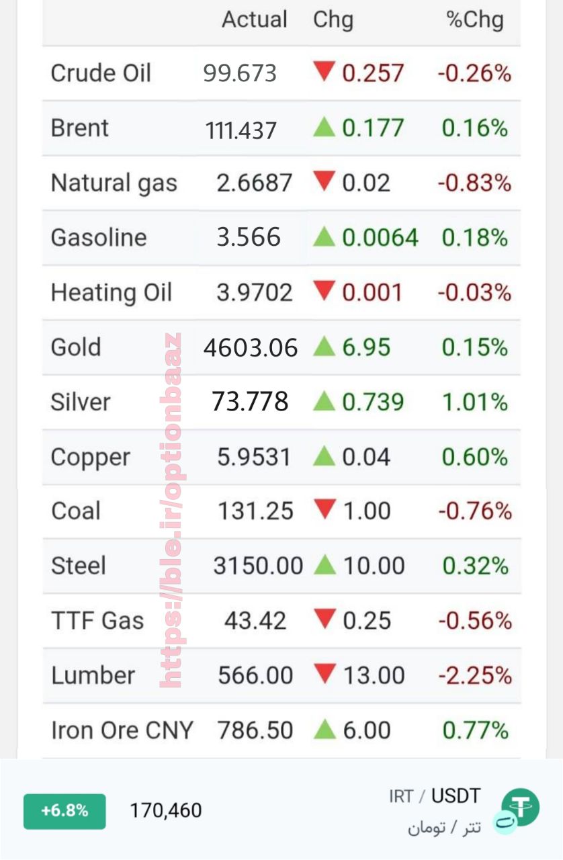Click the red down arrow beside Natural gas

(x=324, y=181)
